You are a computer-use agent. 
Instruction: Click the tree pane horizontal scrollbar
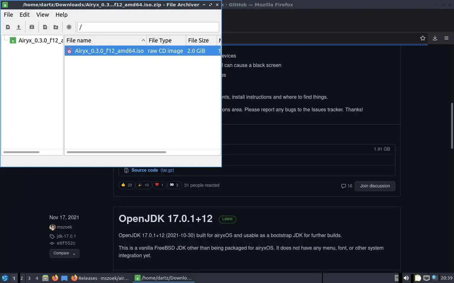pos(21,152)
